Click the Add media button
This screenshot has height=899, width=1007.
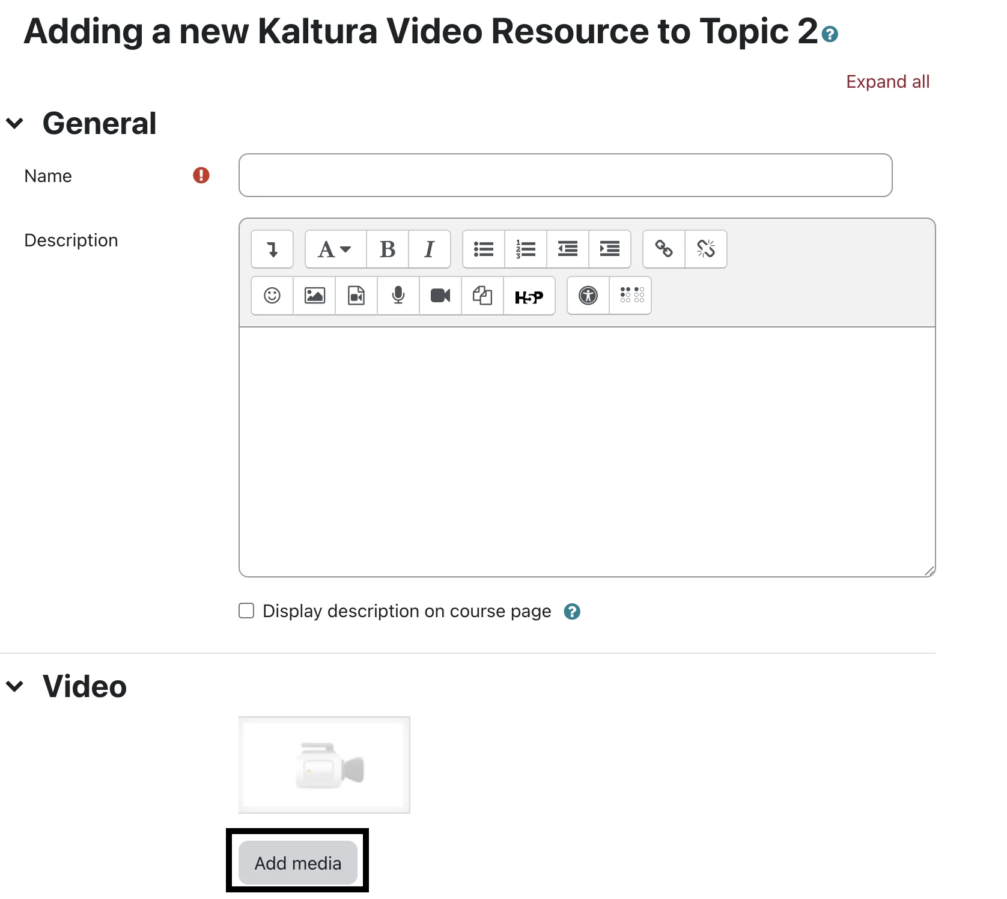(x=298, y=863)
